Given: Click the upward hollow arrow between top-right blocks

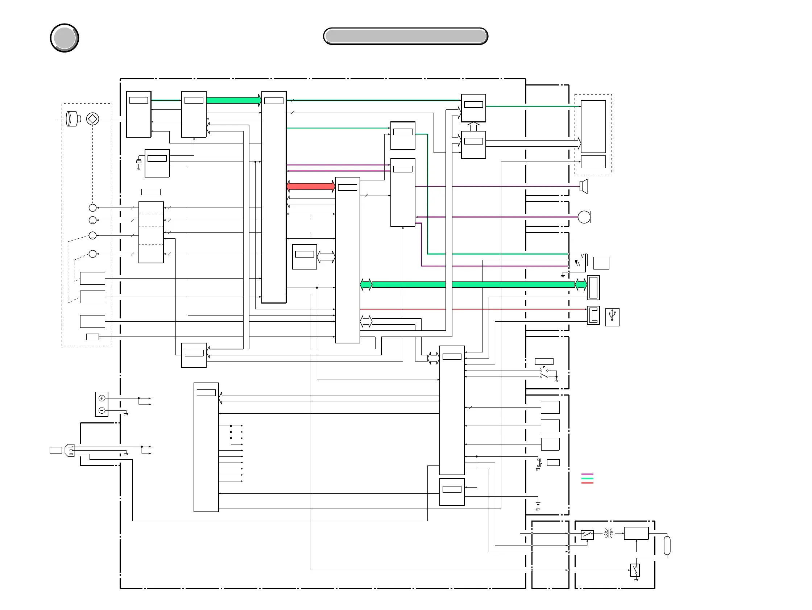Looking at the screenshot, I should click(473, 126).
